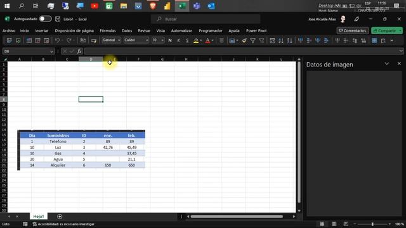The image size is (406, 228).
Task: Click the pen drawing icon in title bar
Action: coord(357,19)
